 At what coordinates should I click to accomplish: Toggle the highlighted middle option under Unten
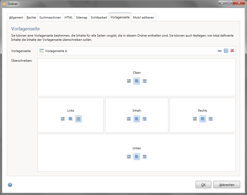[x=136, y=157]
